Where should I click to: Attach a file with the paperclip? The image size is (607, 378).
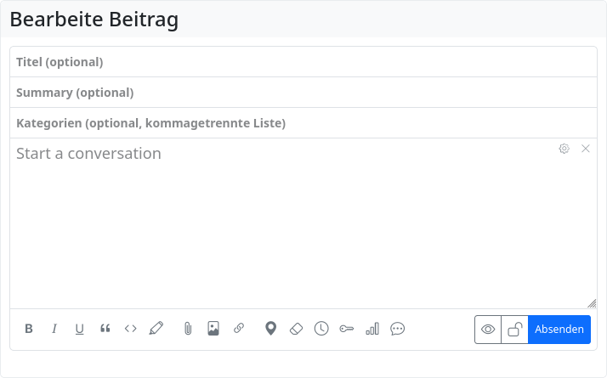(188, 329)
